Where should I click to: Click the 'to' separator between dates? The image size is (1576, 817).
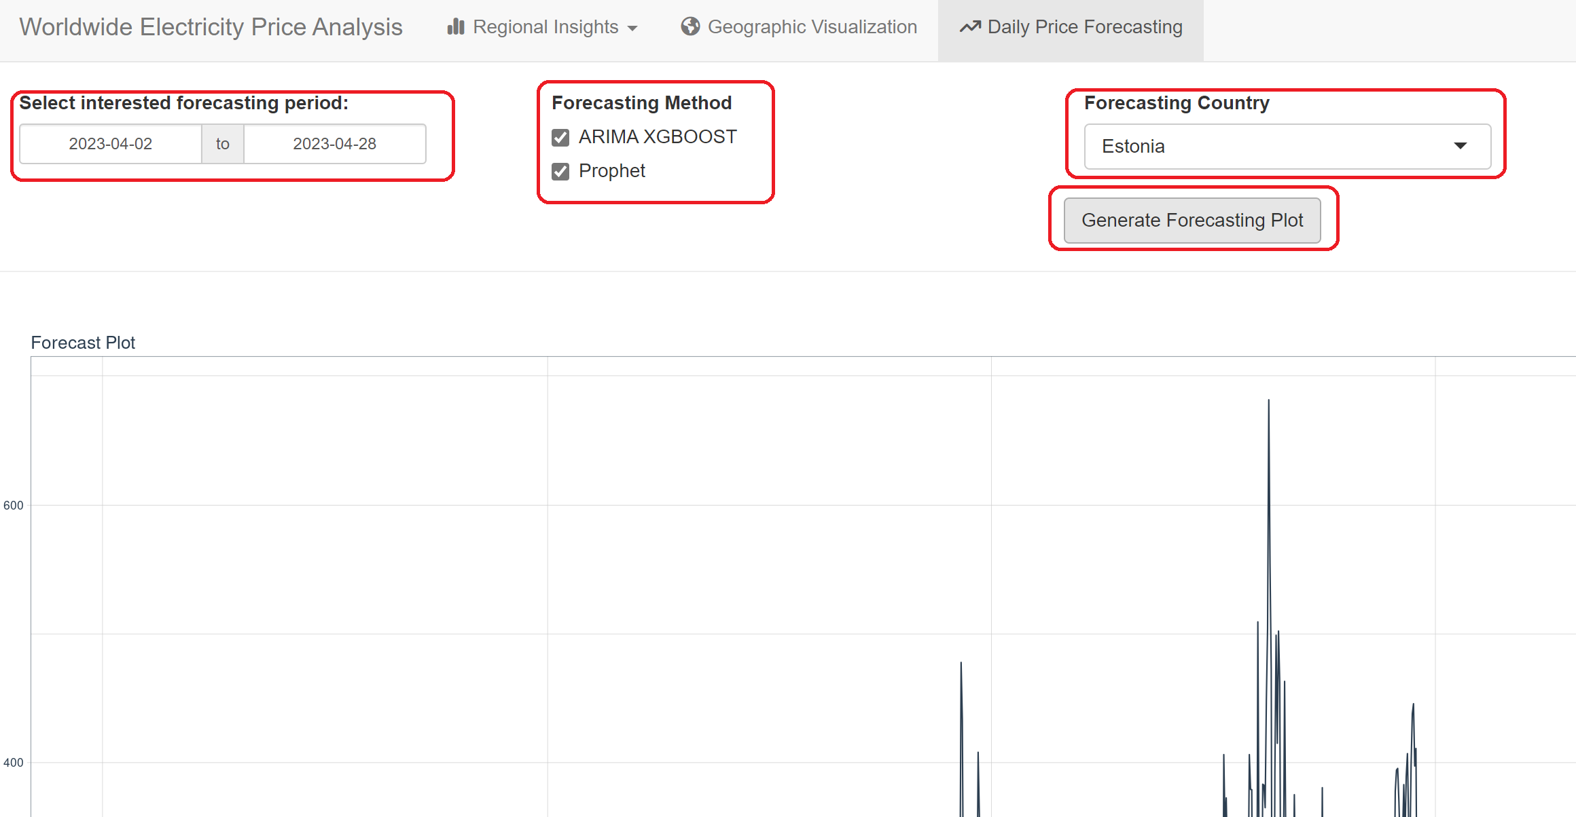(223, 144)
